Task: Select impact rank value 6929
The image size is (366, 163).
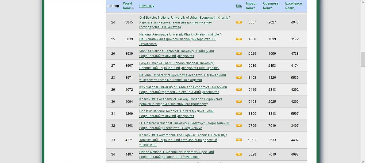Action: pos(252,54)
